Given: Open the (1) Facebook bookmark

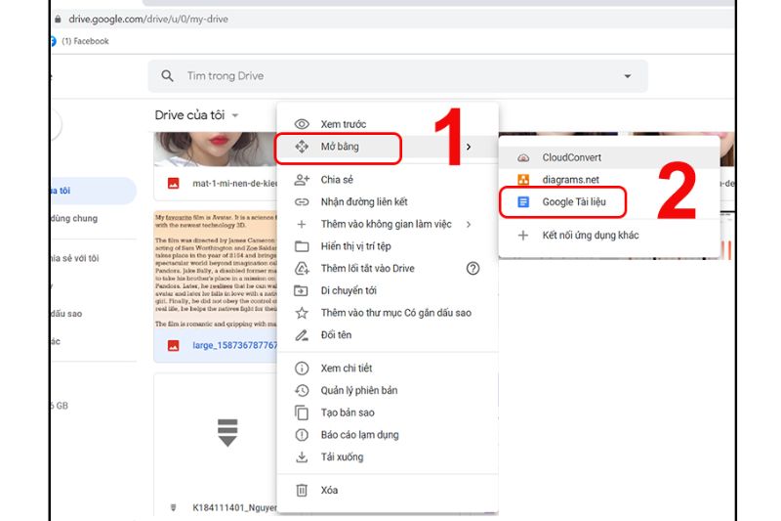Looking at the screenshot, I should coord(85,41).
